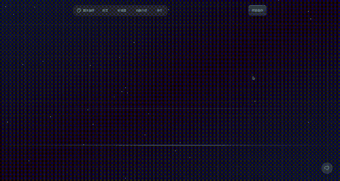Click the brand logo next to site title

click(x=79, y=10)
